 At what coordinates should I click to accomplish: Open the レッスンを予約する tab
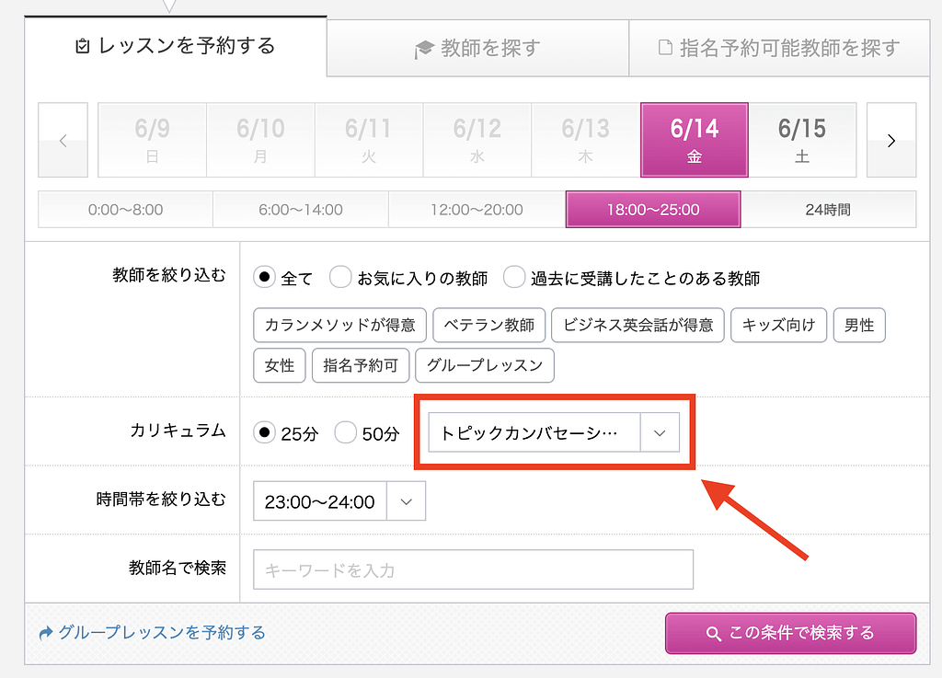(x=175, y=46)
